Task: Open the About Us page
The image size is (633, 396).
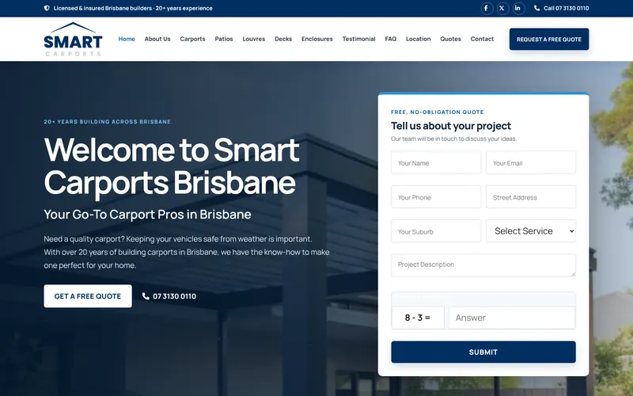Action: pos(157,39)
